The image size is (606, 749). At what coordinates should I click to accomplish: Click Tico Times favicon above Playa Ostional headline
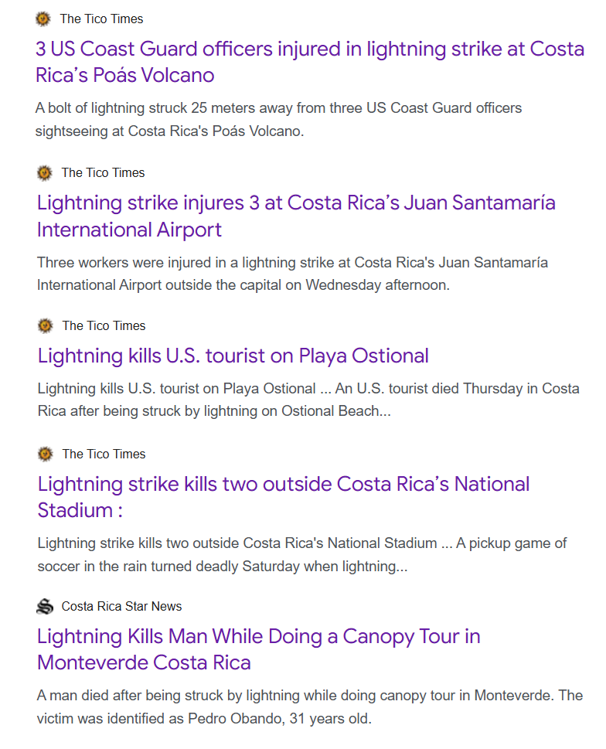point(45,325)
